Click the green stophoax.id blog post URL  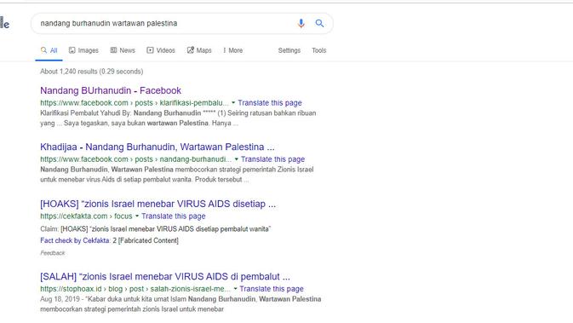click(135, 289)
